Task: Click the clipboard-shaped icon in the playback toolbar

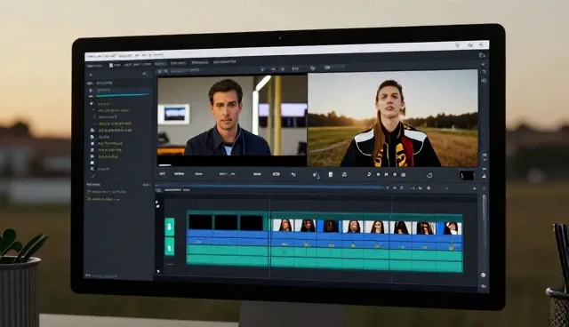Action: 331,175
